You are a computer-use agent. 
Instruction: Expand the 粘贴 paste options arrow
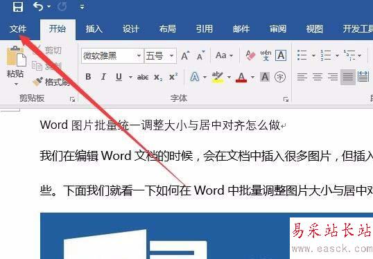(16, 84)
